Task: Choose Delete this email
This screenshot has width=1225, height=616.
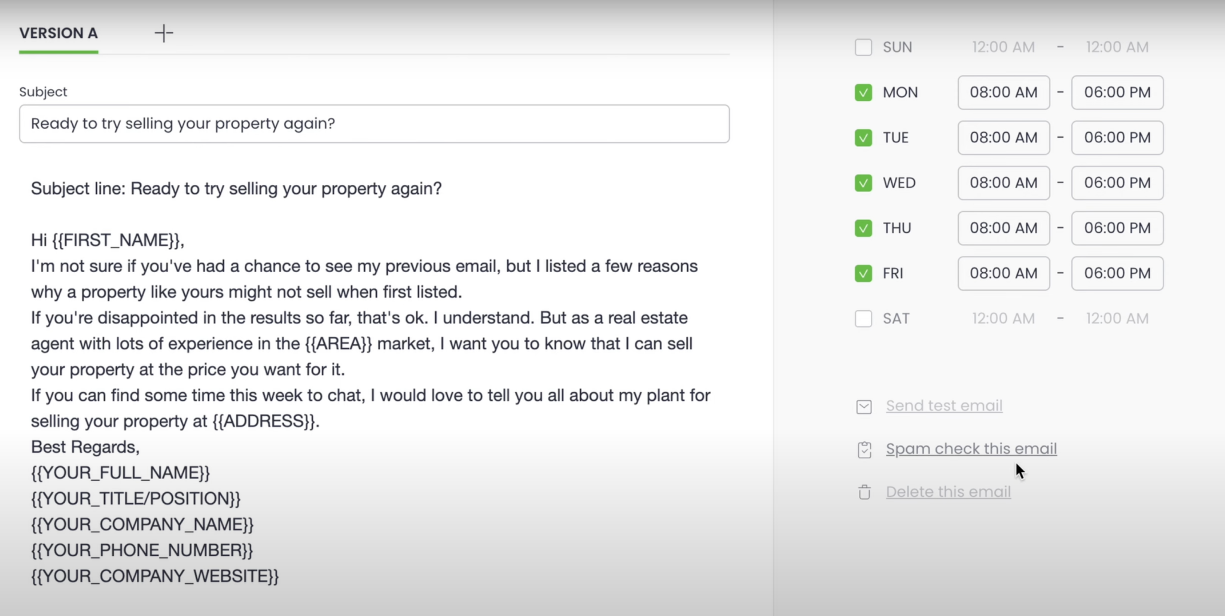Action: 948,491
